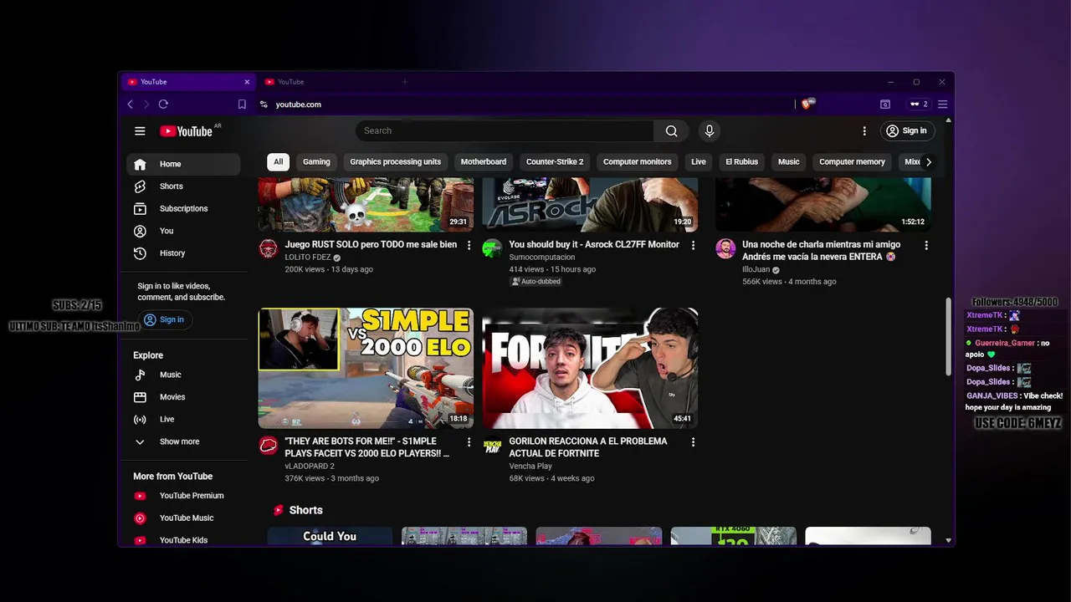
Task: Select Graphics processing units chip
Action: [x=395, y=162]
